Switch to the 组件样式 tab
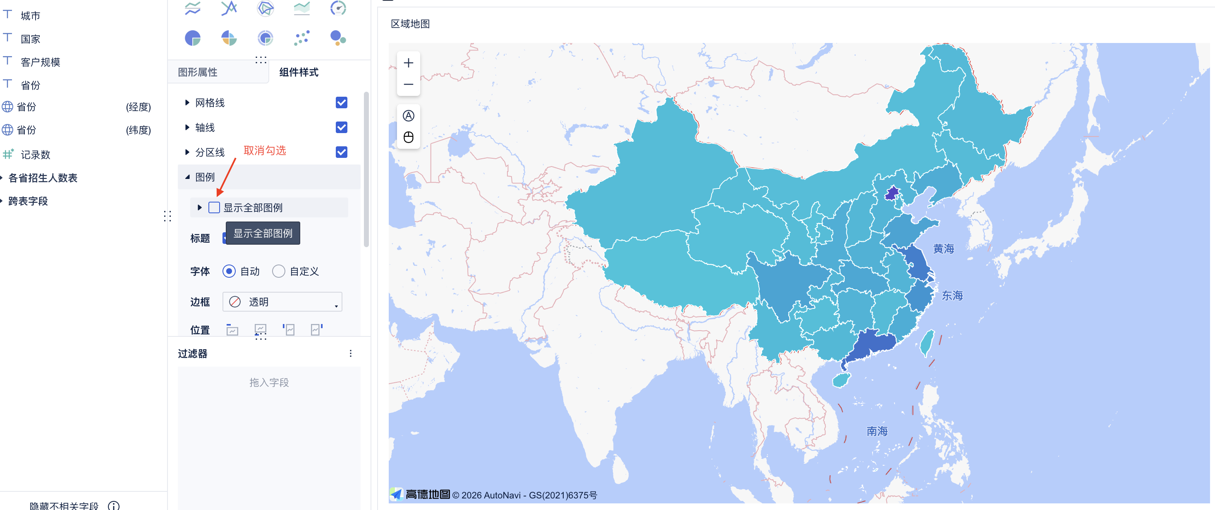Image resolution: width=1215 pixels, height=510 pixels. point(299,72)
